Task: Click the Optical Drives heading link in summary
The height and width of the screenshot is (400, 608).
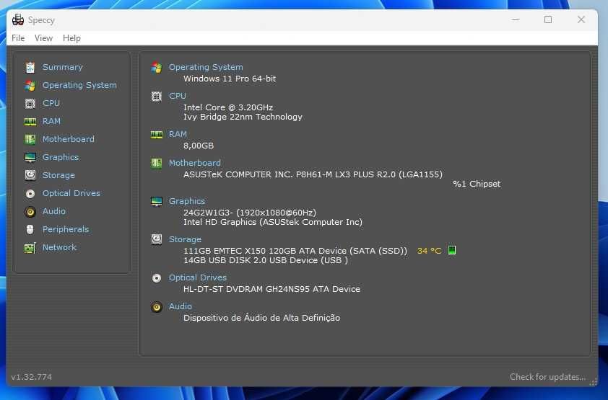Action: pos(198,277)
